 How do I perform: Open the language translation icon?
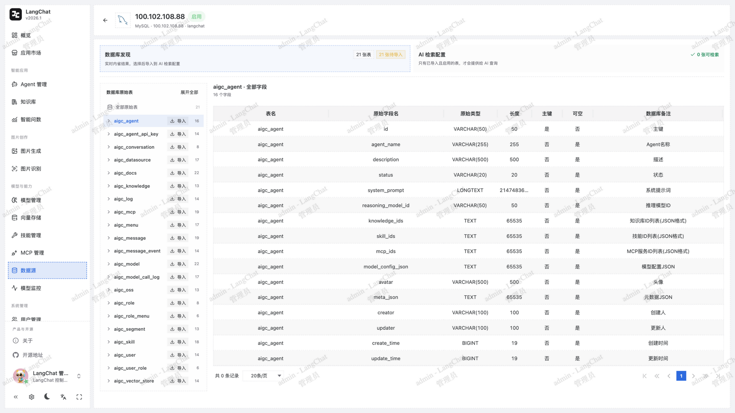click(63, 397)
